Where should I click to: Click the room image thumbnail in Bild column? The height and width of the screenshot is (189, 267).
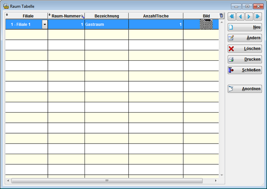(x=206, y=24)
